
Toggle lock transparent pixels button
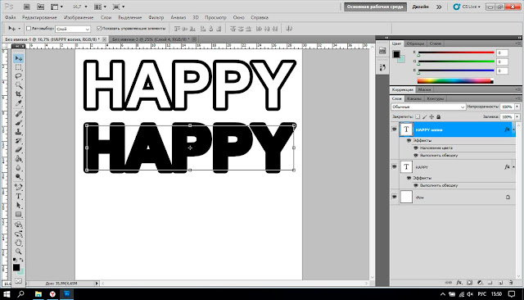418,116
